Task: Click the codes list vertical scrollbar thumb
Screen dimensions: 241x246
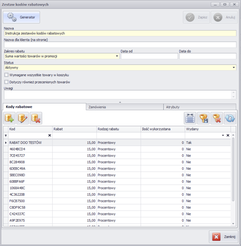Action: pos(233,169)
